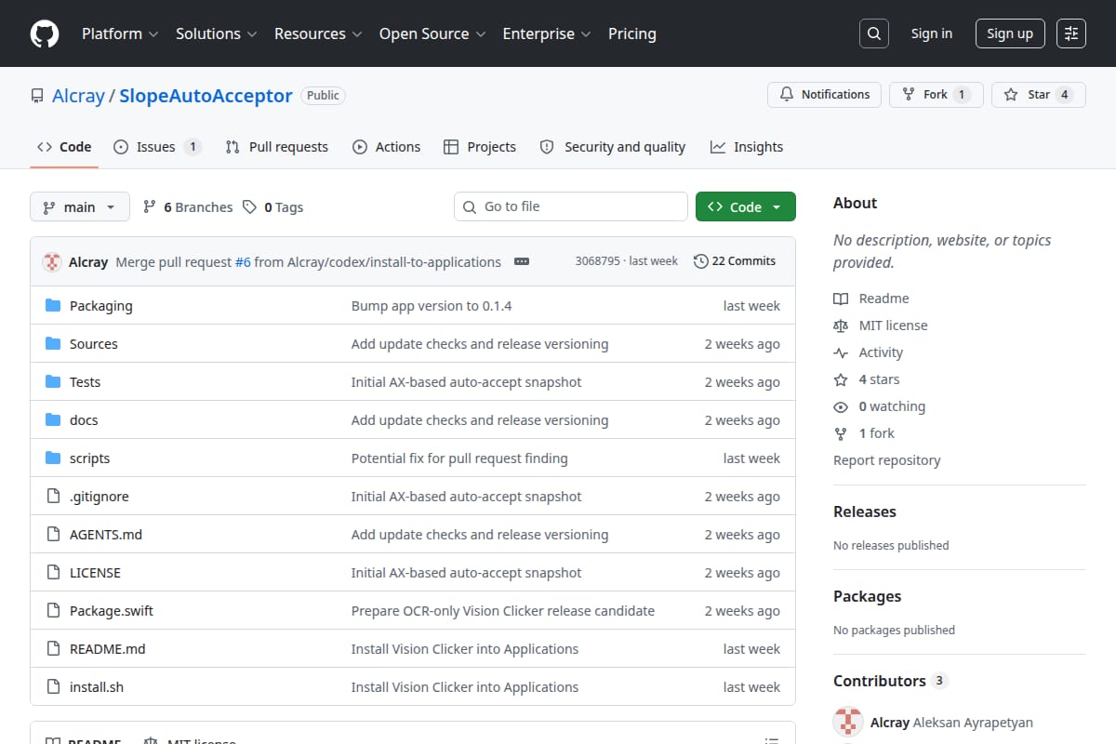Star the repository
This screenshot has width=1116, height=744.
click(x=1039, y=95)
